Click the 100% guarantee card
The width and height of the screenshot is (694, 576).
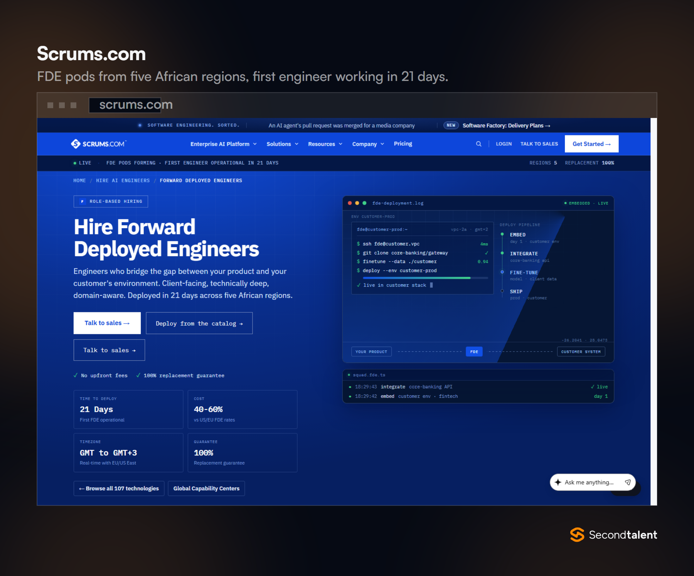point(242,453)
